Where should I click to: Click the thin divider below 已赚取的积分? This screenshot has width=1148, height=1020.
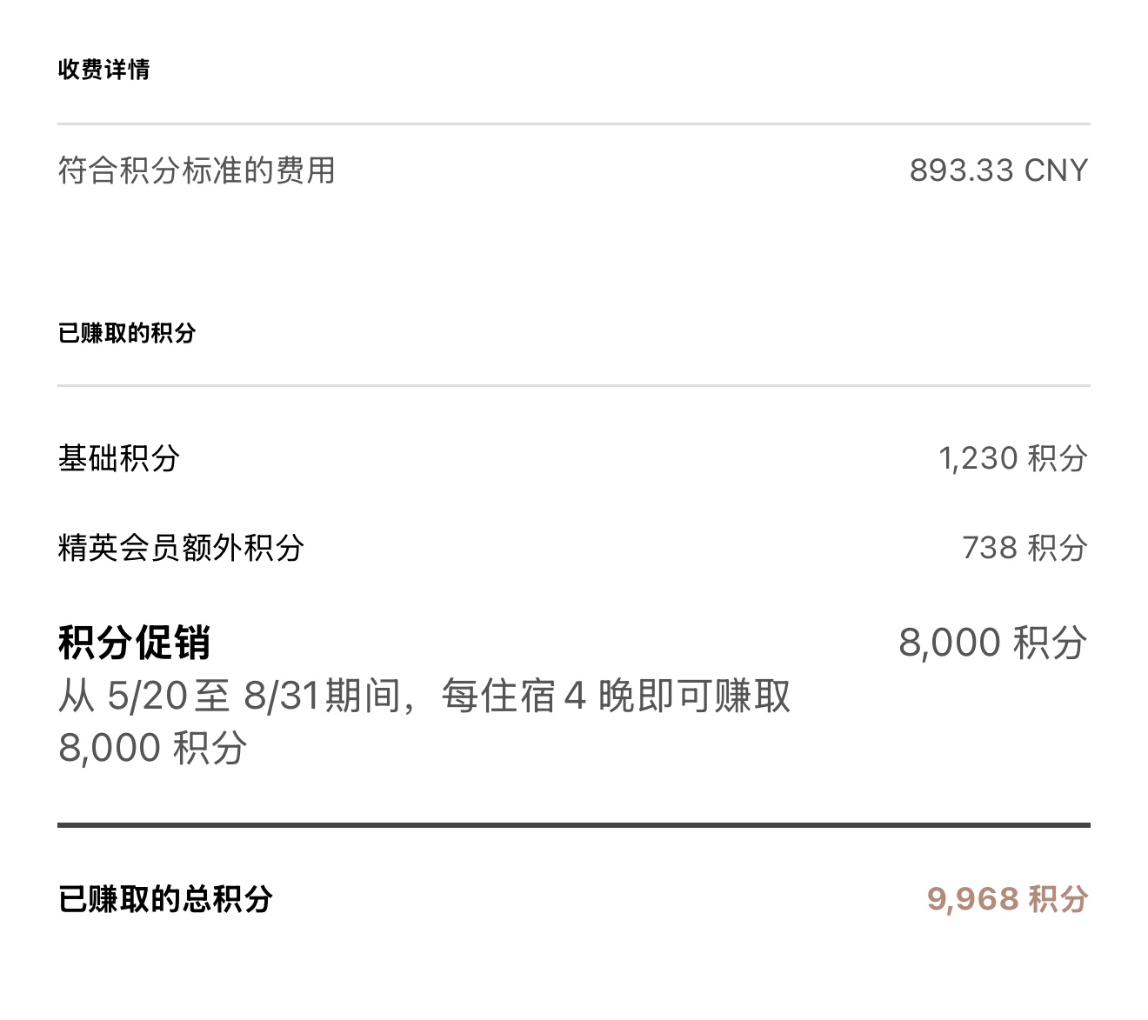(574, 385)
